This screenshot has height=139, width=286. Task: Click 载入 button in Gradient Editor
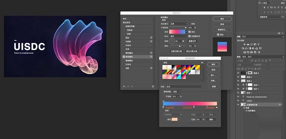pyautogui.click(x=213, y=75)
